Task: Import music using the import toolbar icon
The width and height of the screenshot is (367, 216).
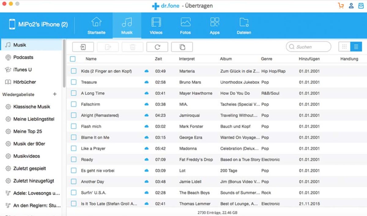Action: coord(83,47)
